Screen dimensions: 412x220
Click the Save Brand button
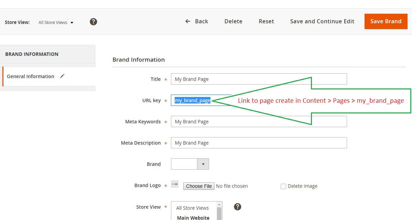[x=386, y=21]
